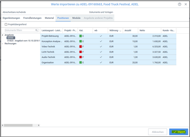Click the Abbrechen button
The height and width of the screenshot is (137, 190).
[158, 132]
